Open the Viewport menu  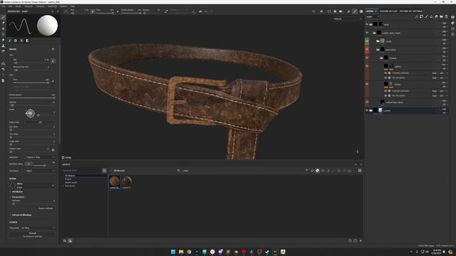(x=40, y=6)
